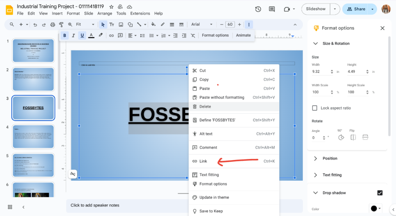
Task: Click flip vertically icon
Action: click(365, 137)
